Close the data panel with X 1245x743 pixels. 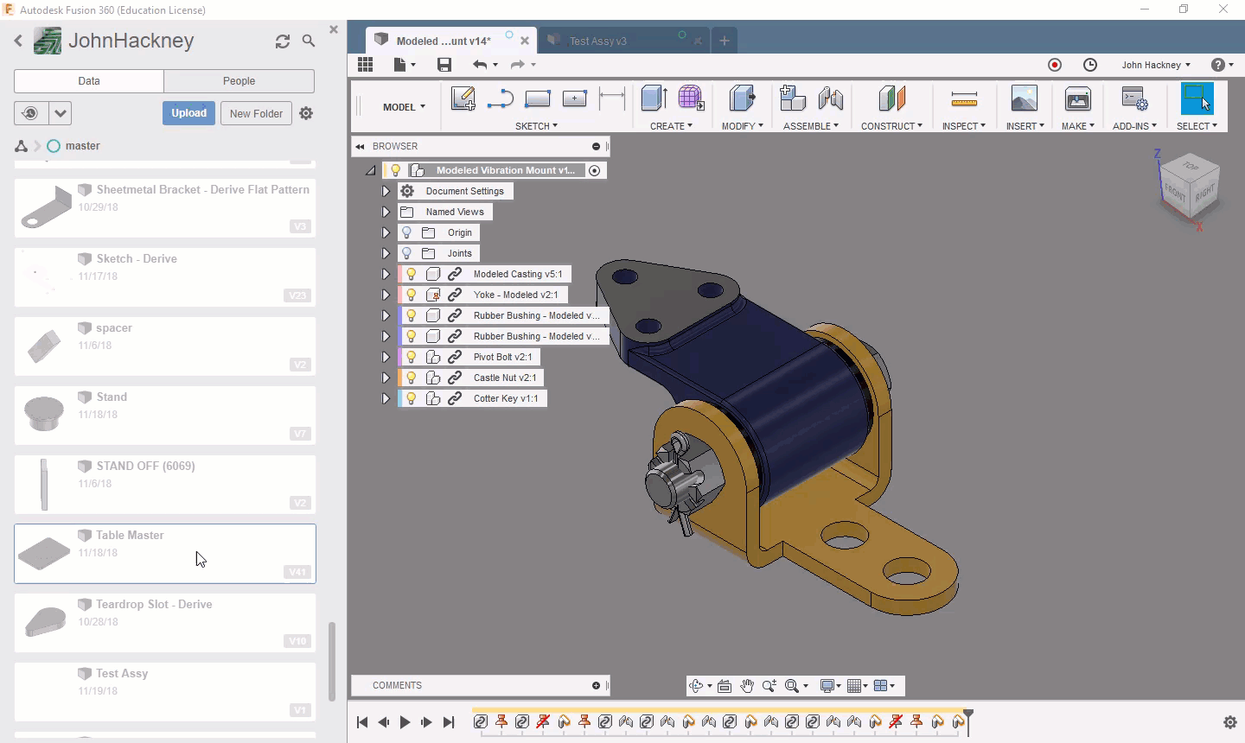pos(334,29)
